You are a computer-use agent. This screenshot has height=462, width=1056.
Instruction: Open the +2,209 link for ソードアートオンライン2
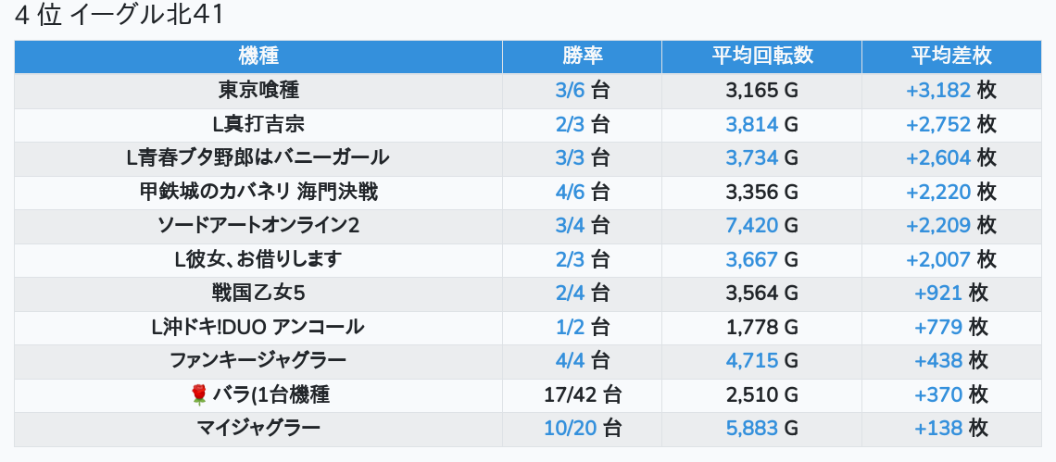tap(938, 226)
